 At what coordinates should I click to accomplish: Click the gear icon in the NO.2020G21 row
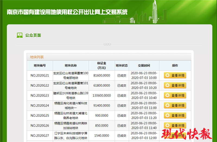167,75
